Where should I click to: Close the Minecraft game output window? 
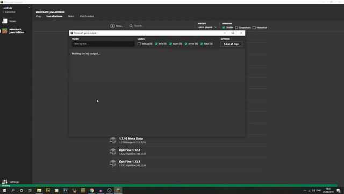[x=241, y=33]
